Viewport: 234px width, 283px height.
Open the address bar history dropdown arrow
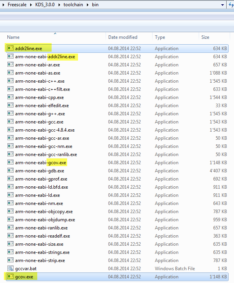tap(222, 5)
